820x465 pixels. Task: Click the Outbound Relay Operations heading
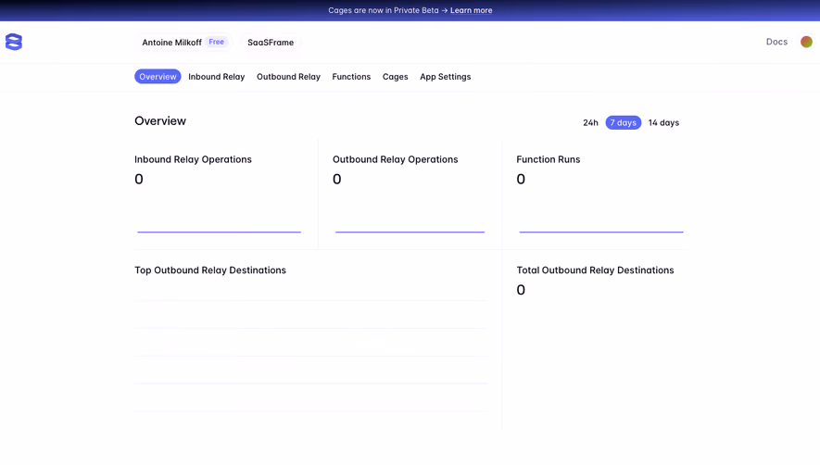396,159
